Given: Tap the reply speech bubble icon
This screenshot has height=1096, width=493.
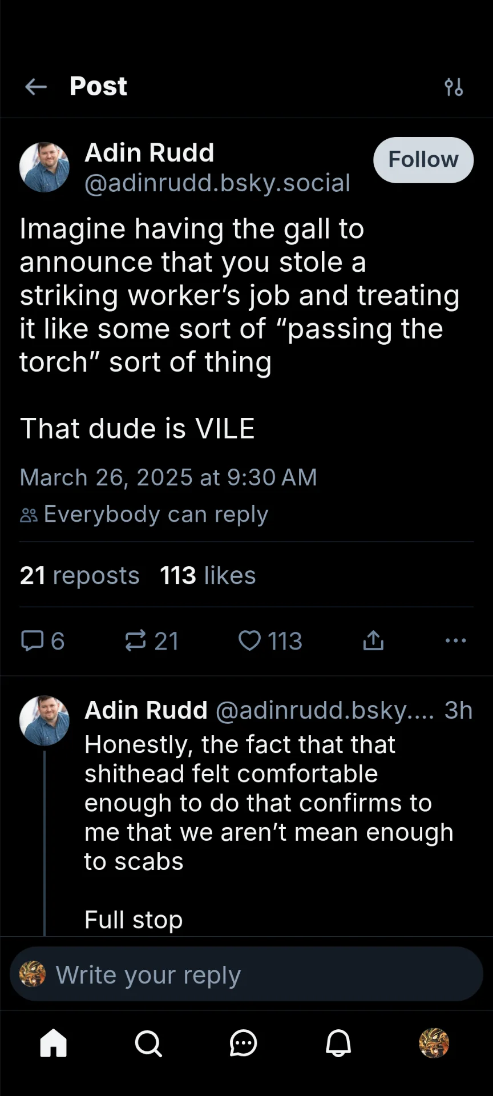Looking at the screenshot, I should (x=33, y=640).
